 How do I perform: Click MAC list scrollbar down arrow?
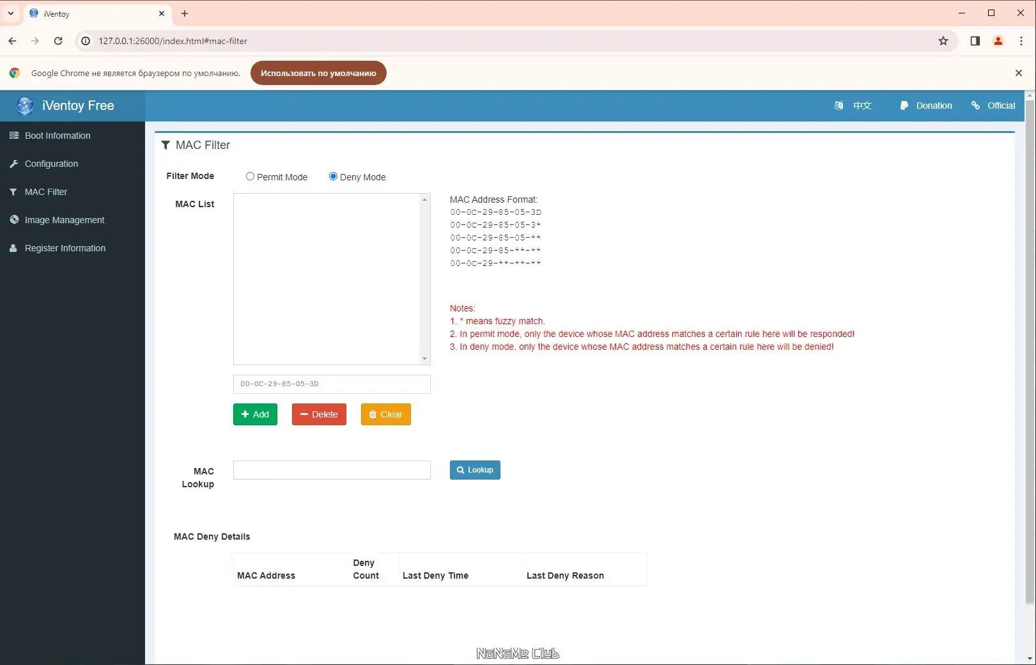point(424,359)
